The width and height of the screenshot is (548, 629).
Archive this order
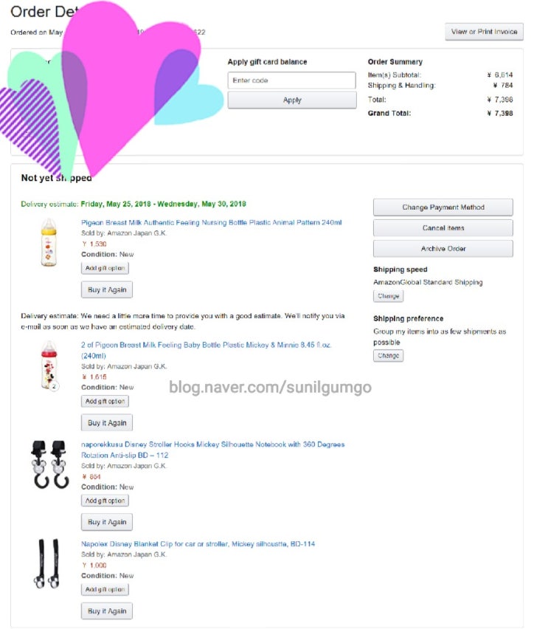click(x=443, y=249)
